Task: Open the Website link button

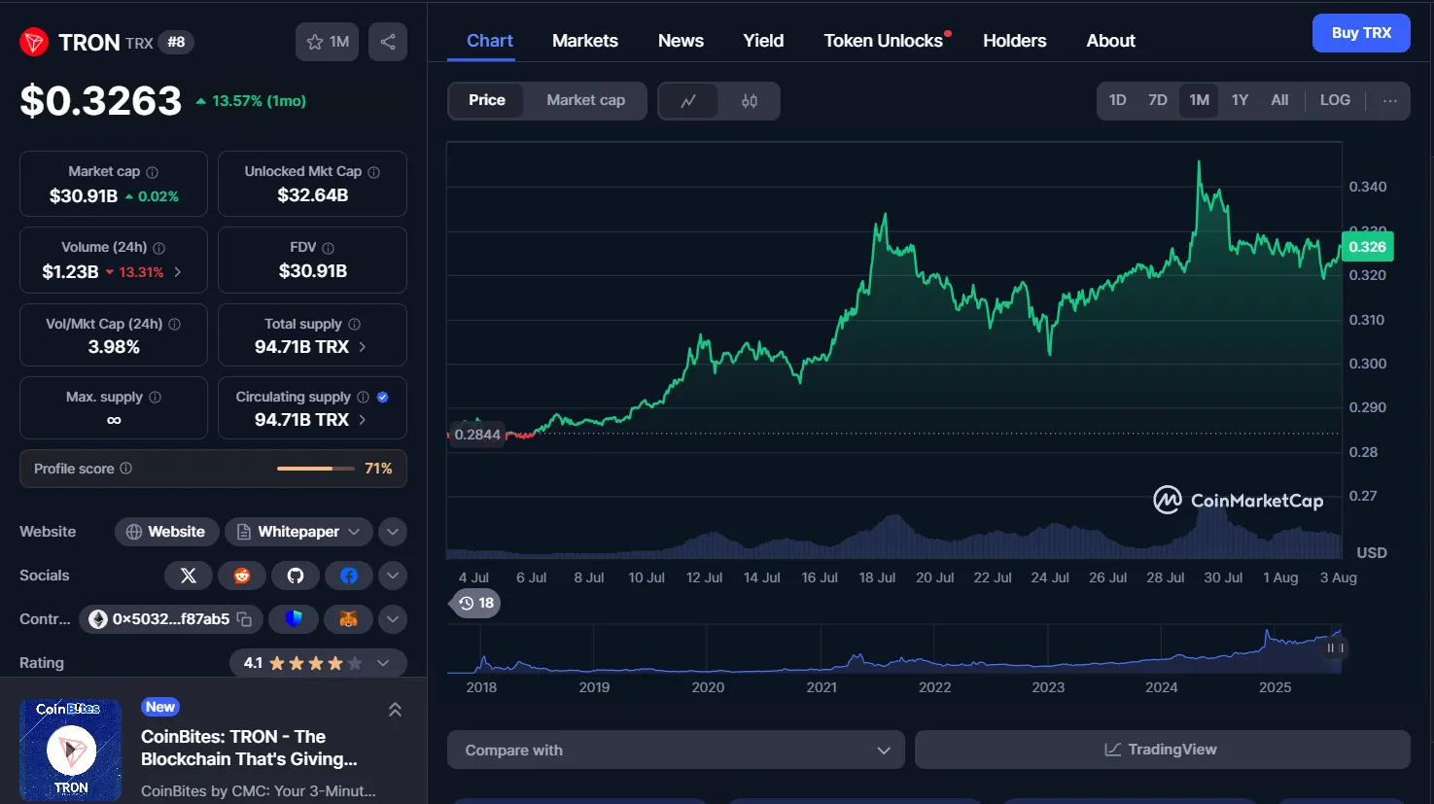Action: (166, 532)
